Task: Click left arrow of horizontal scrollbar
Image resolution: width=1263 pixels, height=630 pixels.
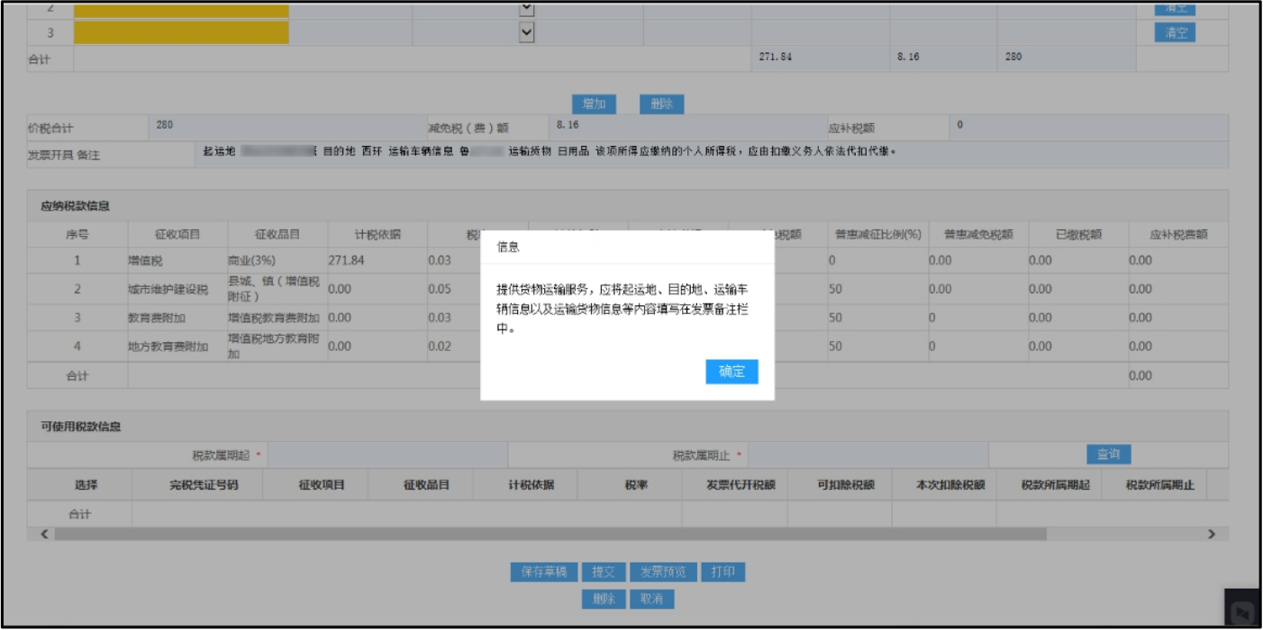Action: (x=45, y=535)
